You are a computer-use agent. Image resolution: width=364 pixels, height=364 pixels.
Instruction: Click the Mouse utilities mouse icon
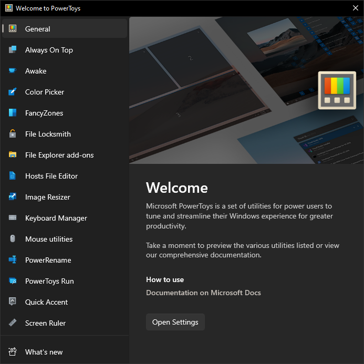(13, 238)
